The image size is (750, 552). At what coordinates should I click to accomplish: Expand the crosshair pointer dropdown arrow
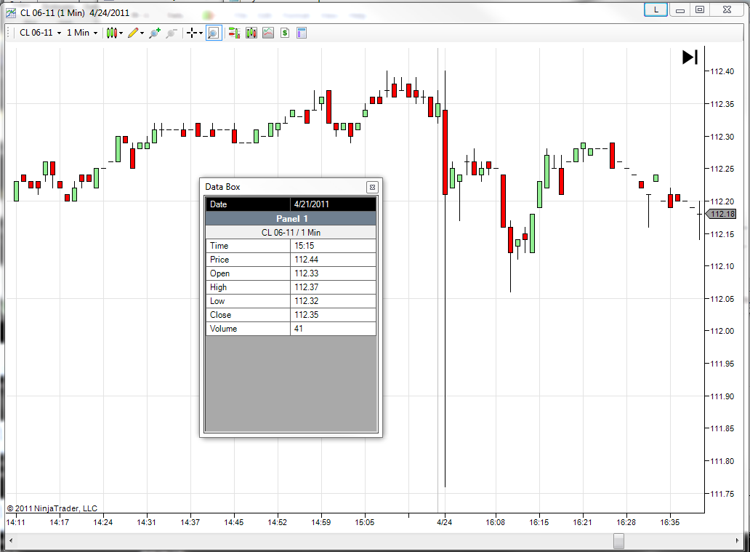[x=201, y=33]
